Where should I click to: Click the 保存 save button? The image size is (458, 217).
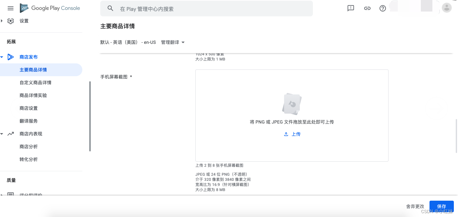[x=441, y=206]
